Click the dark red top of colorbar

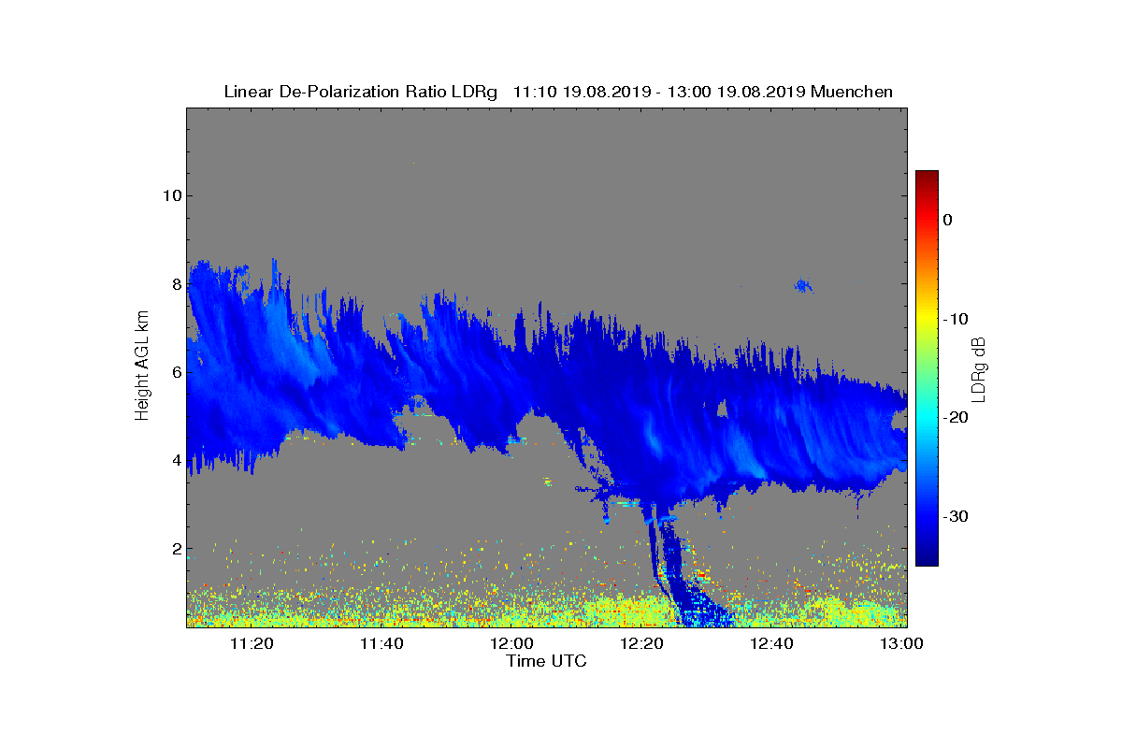pos(927,176)
